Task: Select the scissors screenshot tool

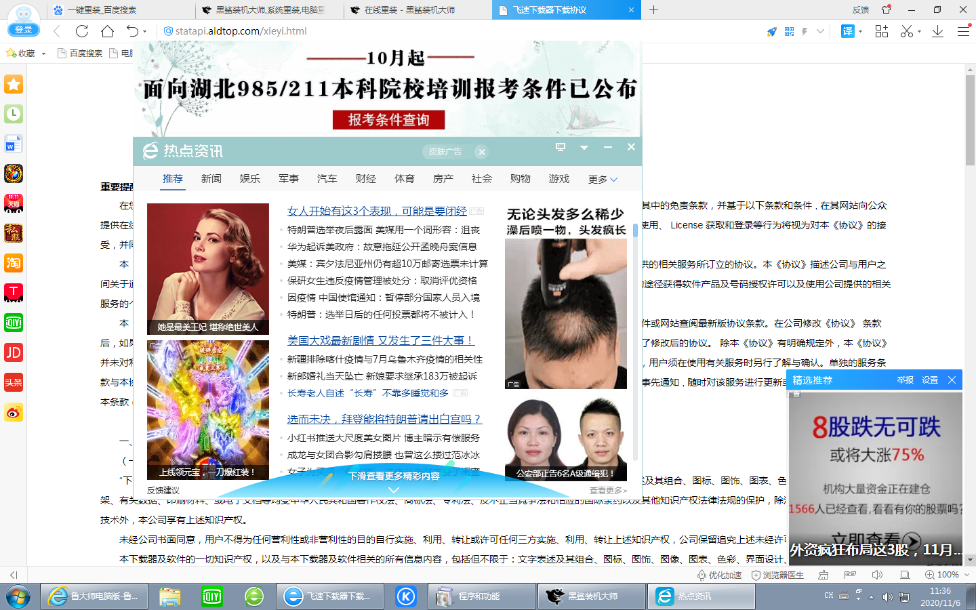Action: 907,31
